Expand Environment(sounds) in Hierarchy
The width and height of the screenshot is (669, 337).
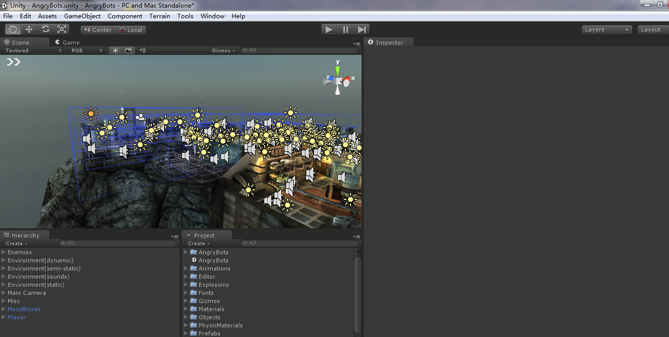point(4,277)
